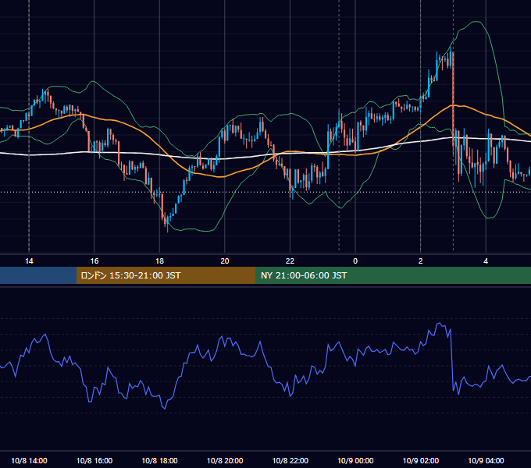Click date label 10/9 00:00
Viewport: 531px width, 468px height.
355,460
